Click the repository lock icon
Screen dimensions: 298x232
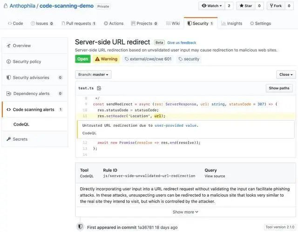pos(5,6)
